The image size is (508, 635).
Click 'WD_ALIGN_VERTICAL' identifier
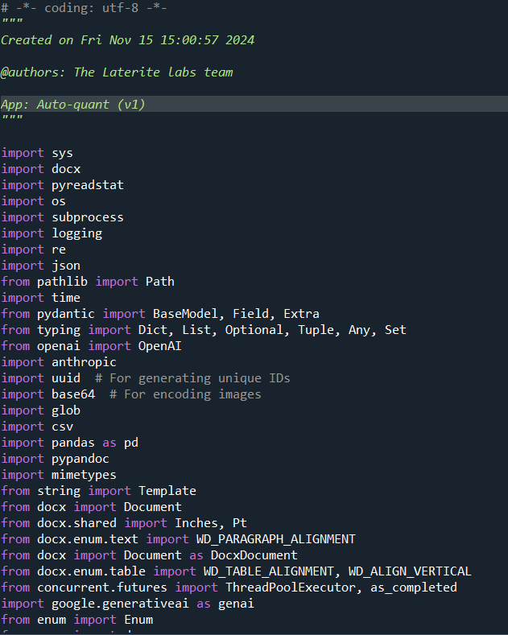pyautogui.click(x=410, y=571)
